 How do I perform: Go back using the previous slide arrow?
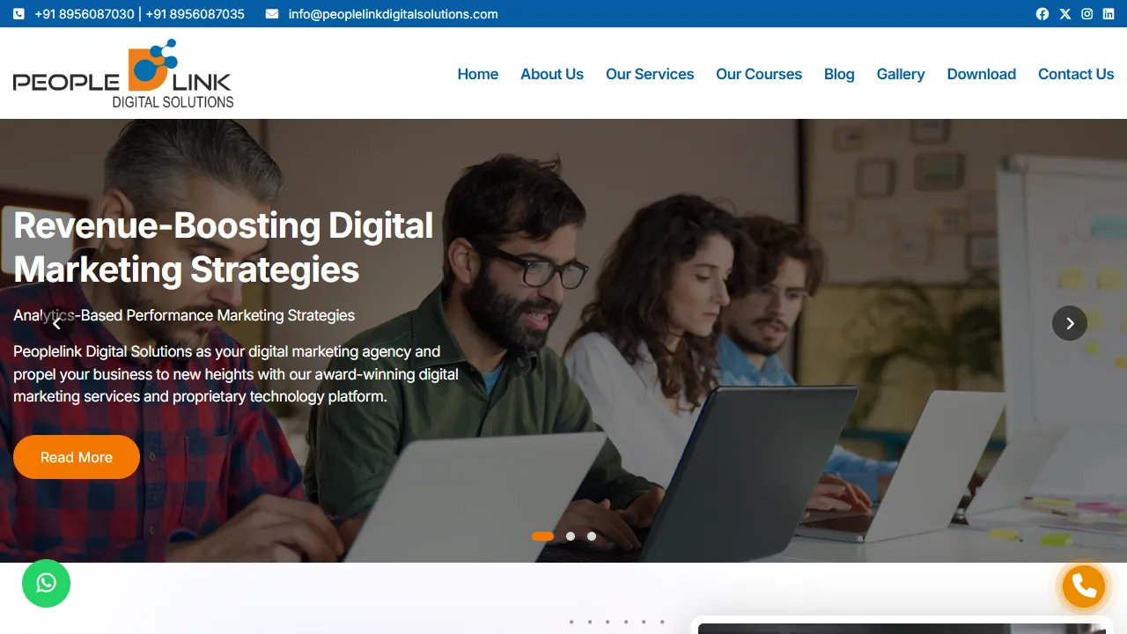pyautogui.click(x=56, y=323)
